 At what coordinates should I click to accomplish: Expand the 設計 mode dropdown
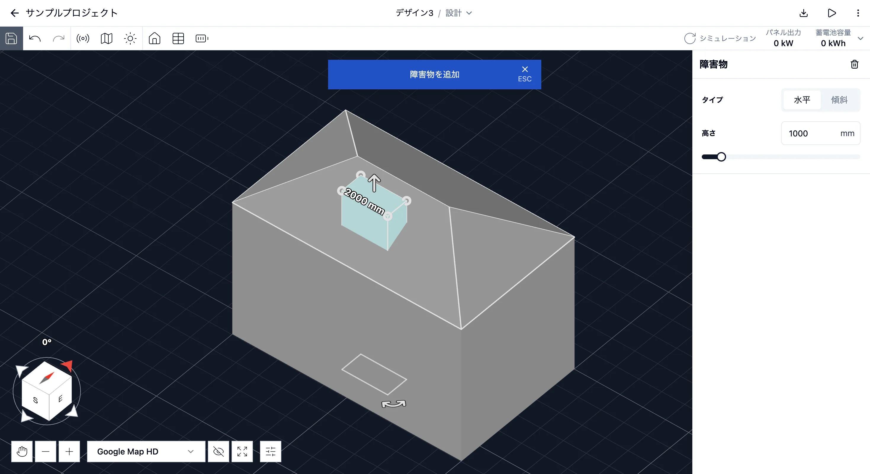pyautogui.click(x=459, y=13)
